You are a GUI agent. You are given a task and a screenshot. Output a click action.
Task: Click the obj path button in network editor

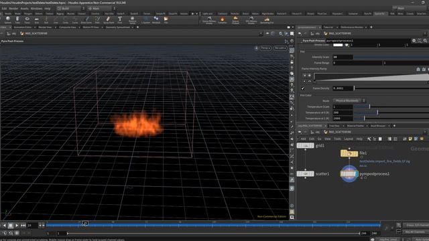point(315,132)
